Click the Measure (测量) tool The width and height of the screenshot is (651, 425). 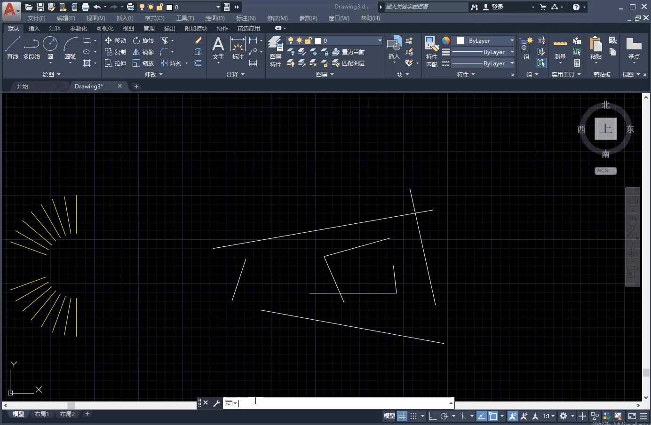[x=560, y=48]
